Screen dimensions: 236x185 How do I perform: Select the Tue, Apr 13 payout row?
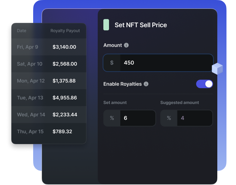tap(49, 98)
